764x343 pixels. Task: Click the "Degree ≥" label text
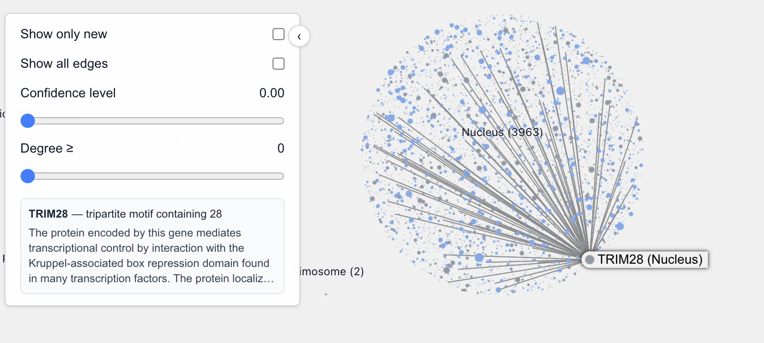(47, 148)
